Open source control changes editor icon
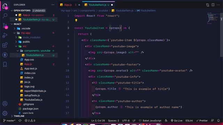 208,5
